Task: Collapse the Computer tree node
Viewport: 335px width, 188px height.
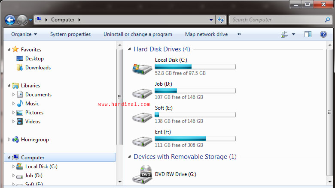Action: click(x=9, y=157)
